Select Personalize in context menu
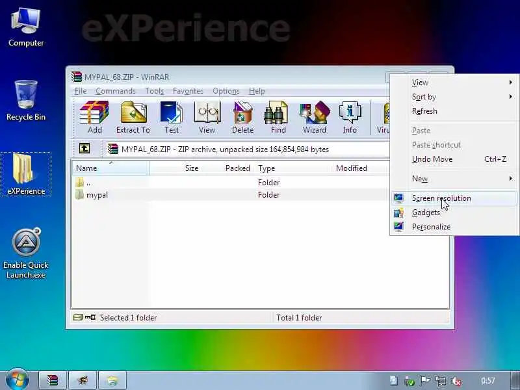Image resolution: width=520 pixels, height=390 pixels. click(x=454, y=226)
